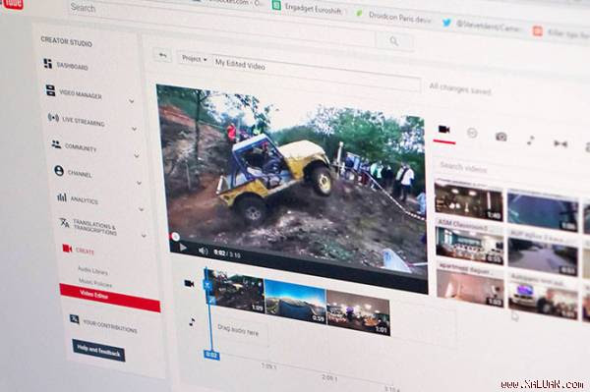Click the magnifier search button
Viewport: 590px width, 392px height.
(394, 41)
